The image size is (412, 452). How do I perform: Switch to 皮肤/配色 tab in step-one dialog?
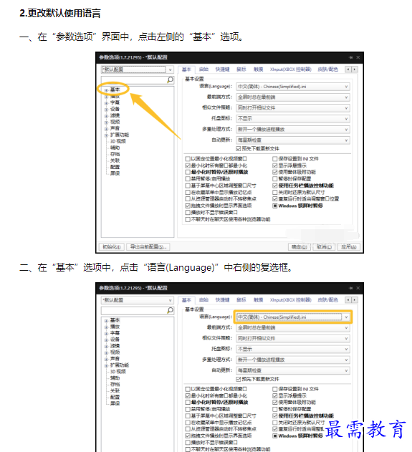pyautogui.click(x=327, y=69)
